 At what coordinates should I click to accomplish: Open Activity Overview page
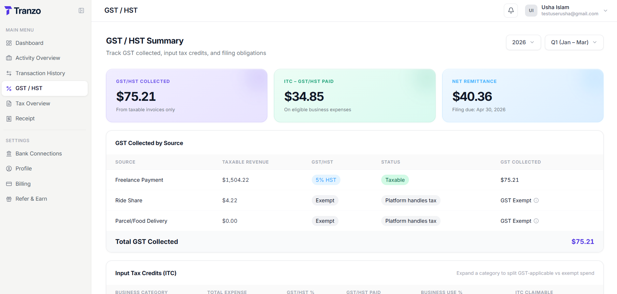coord(45,58)
